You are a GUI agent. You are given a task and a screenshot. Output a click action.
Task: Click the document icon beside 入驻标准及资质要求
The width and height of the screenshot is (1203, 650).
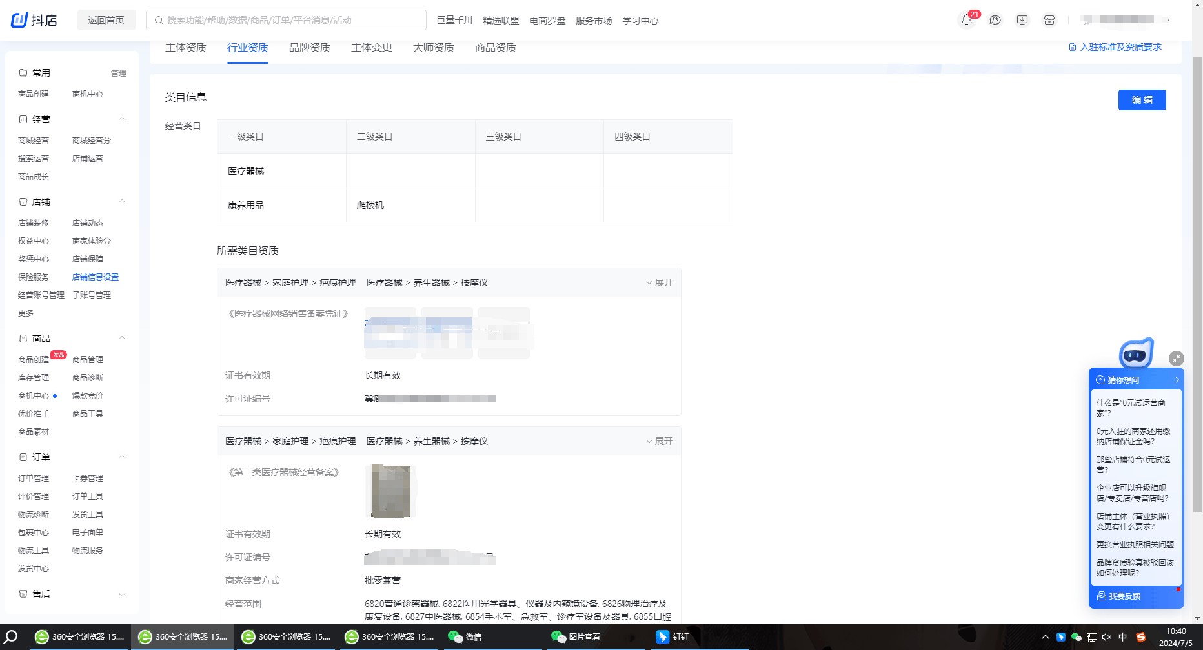click(x=1073, y=47)
